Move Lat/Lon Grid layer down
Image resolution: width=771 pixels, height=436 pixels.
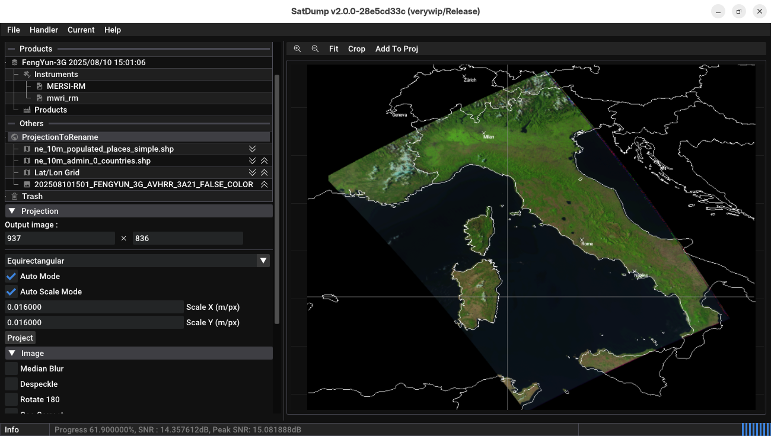pos(252,172)
